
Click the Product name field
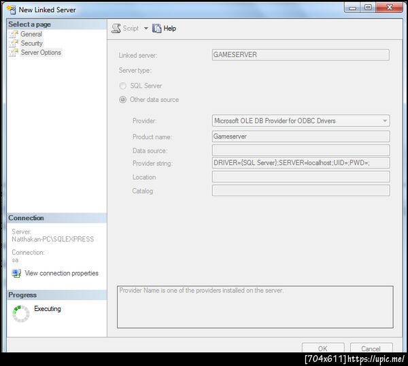301,136
